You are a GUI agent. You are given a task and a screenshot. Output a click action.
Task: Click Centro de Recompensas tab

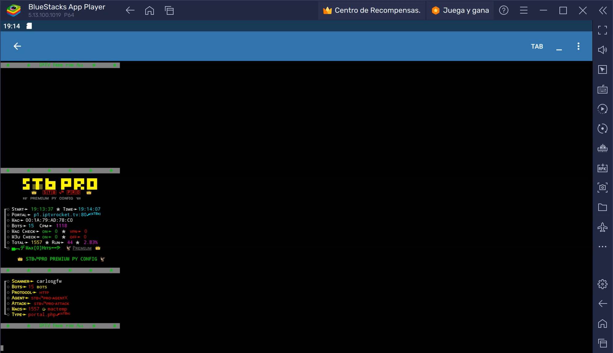[x=372, y=10]
